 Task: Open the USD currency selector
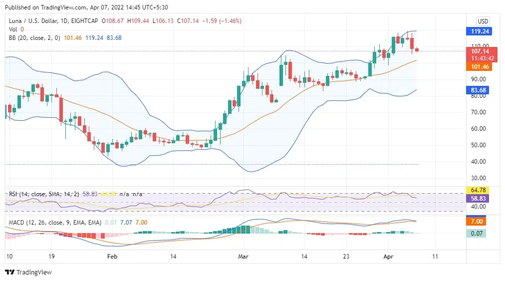click(483, 21)
